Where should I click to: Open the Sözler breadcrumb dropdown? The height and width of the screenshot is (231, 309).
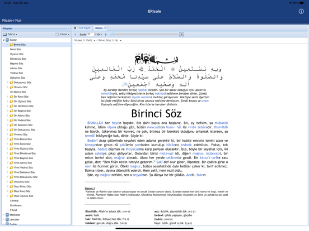coord(85,40)
